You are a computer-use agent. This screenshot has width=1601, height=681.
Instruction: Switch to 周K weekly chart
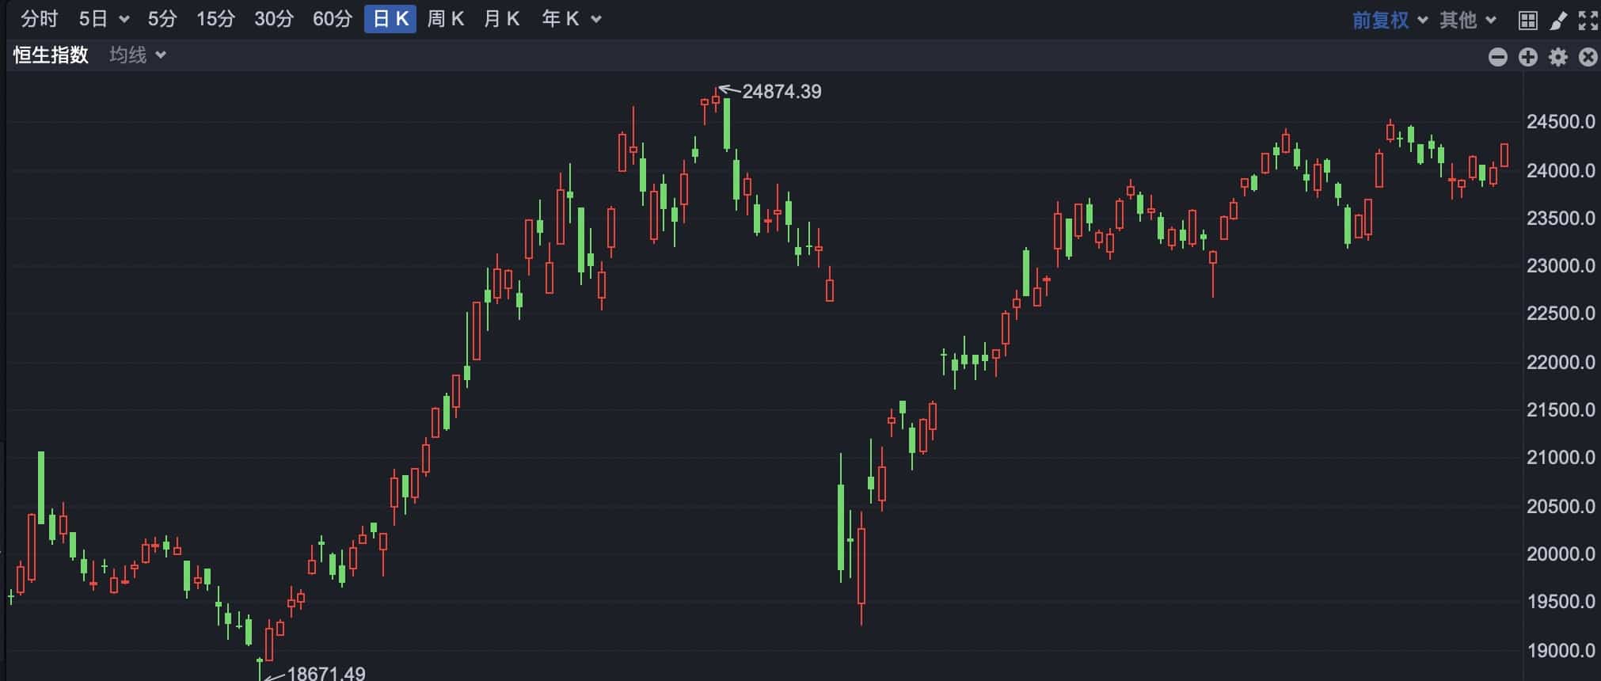point(445,19)
